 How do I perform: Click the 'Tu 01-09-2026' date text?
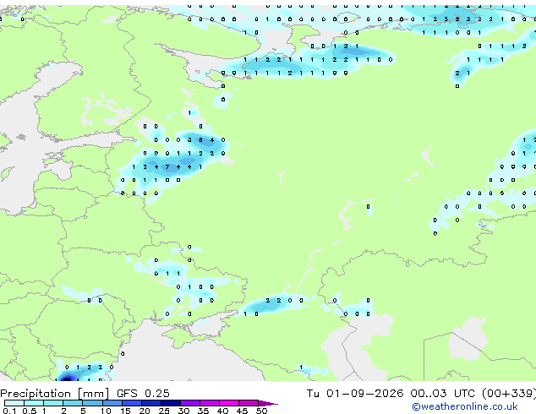point(355,394)
